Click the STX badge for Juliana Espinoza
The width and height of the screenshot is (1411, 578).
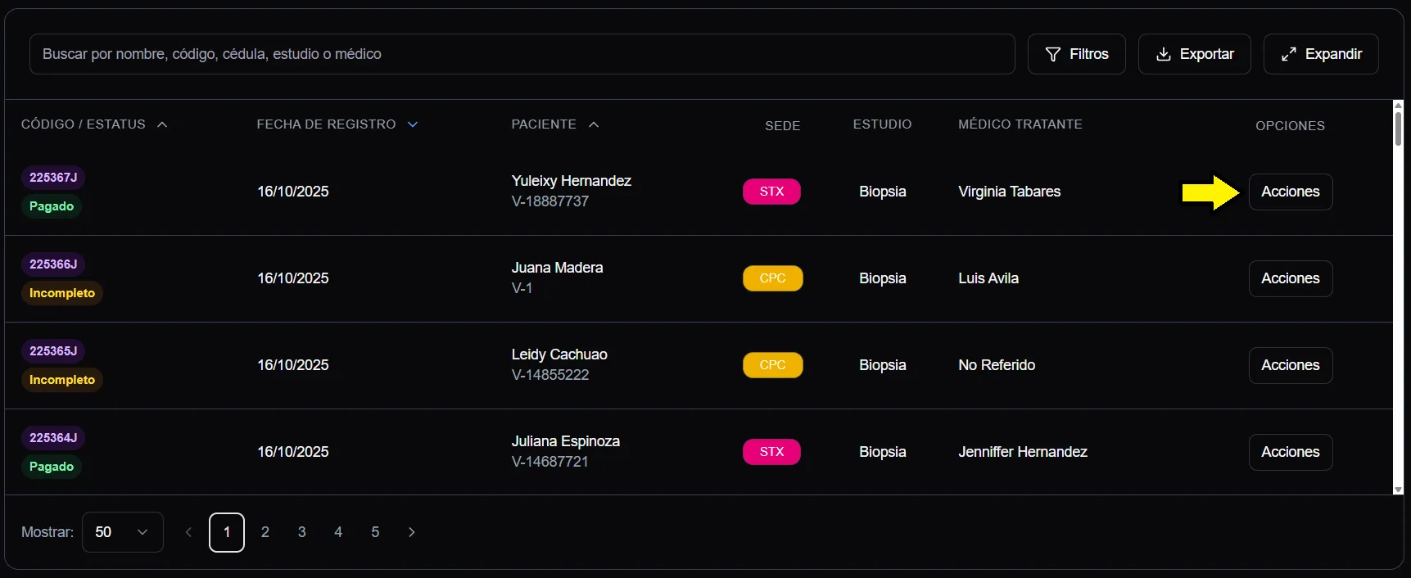click(x=771, y=452)
